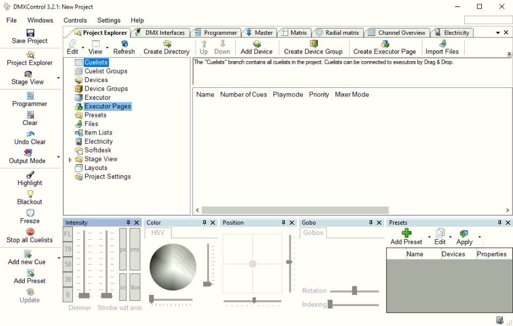Click the green Add Preset plus icon
Screen dimensions: 513x326
pos(406,233)
